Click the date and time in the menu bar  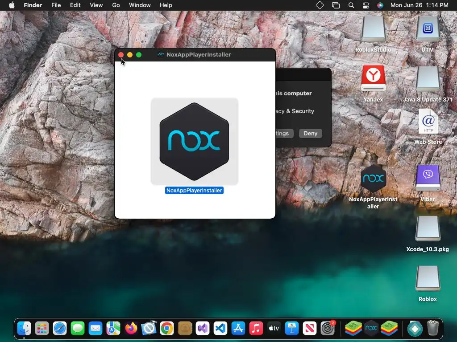pyautogui.click(x=419, y=5)
